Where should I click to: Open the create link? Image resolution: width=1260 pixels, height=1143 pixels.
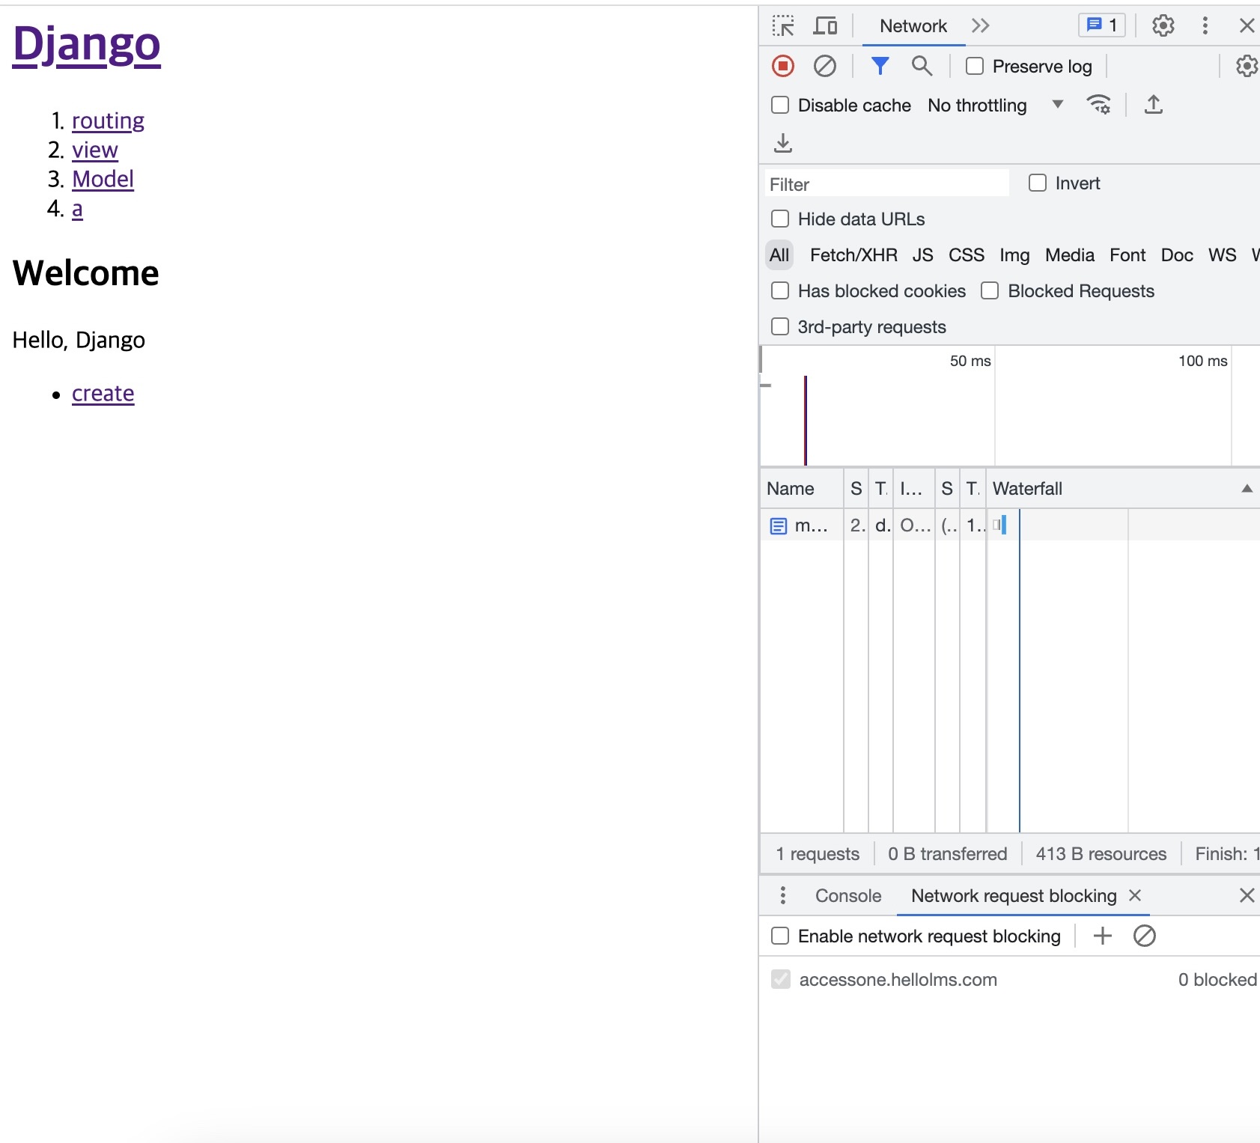click(103, 394)
